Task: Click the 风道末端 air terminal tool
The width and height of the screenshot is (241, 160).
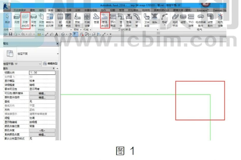Action: click(x=68, y=20)
